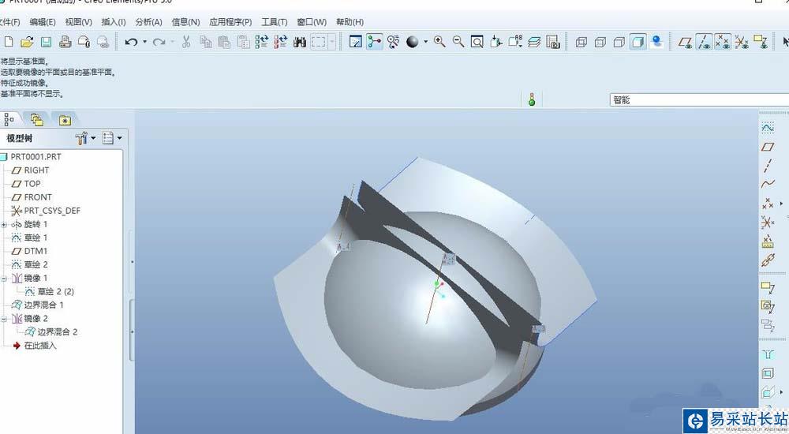Image resolution: width=789 pixels, height=434 pixels.
Task: Open the undo history dropdown arrow
Action: click(145, 42)
